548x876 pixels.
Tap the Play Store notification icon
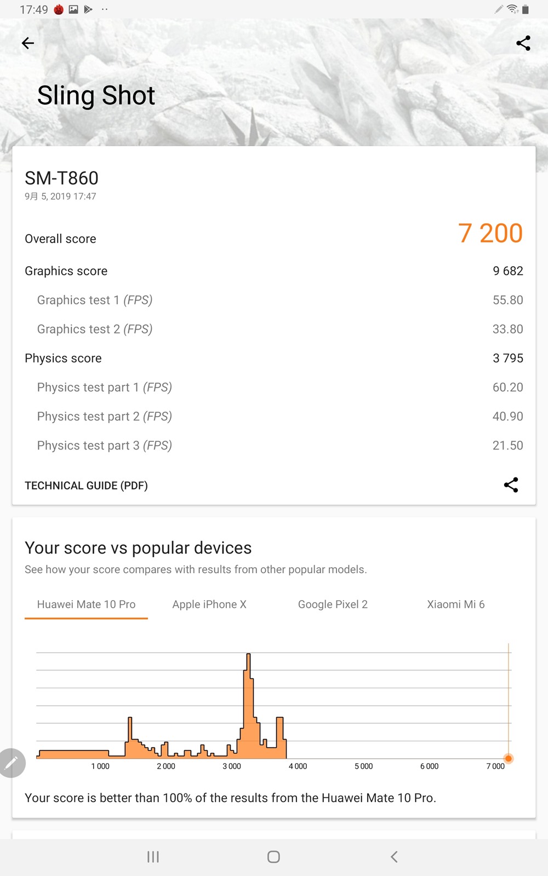click(x=88, y=9)
